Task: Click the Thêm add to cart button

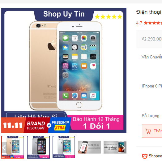Action: point(152,131)
